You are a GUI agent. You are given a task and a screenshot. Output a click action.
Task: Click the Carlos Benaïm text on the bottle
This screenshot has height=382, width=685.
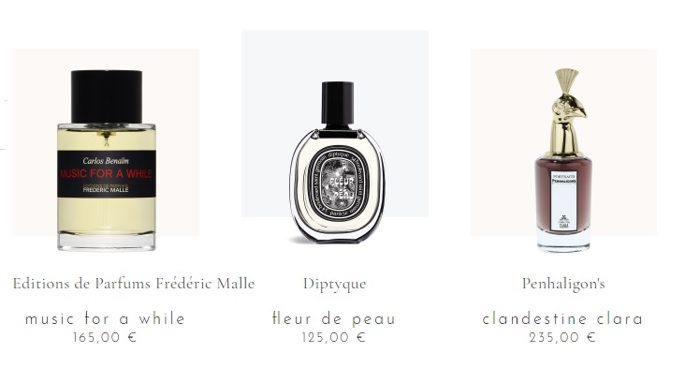coord(106,160)
